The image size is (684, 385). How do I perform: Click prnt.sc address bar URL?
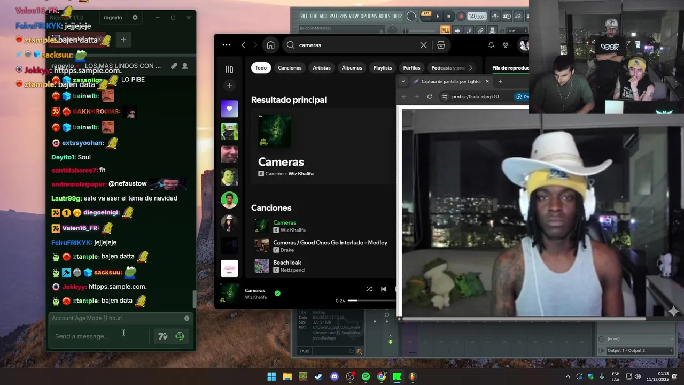click(x=475, y=97)
